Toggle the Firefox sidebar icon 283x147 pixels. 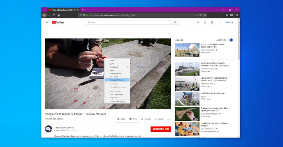point(232,15)
